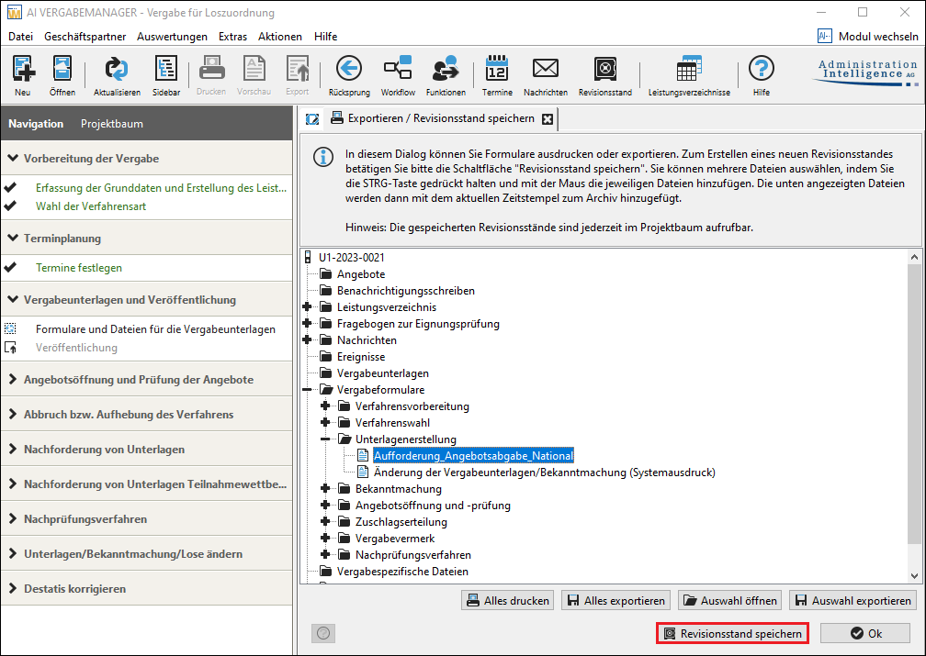Toggle the Sidebar toolbar icon

point(166,69)
